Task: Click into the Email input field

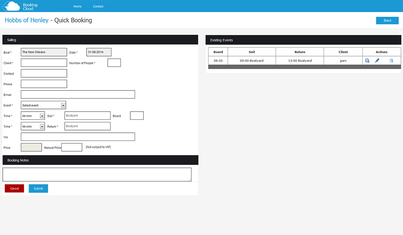Action: [x=78, y=94]
